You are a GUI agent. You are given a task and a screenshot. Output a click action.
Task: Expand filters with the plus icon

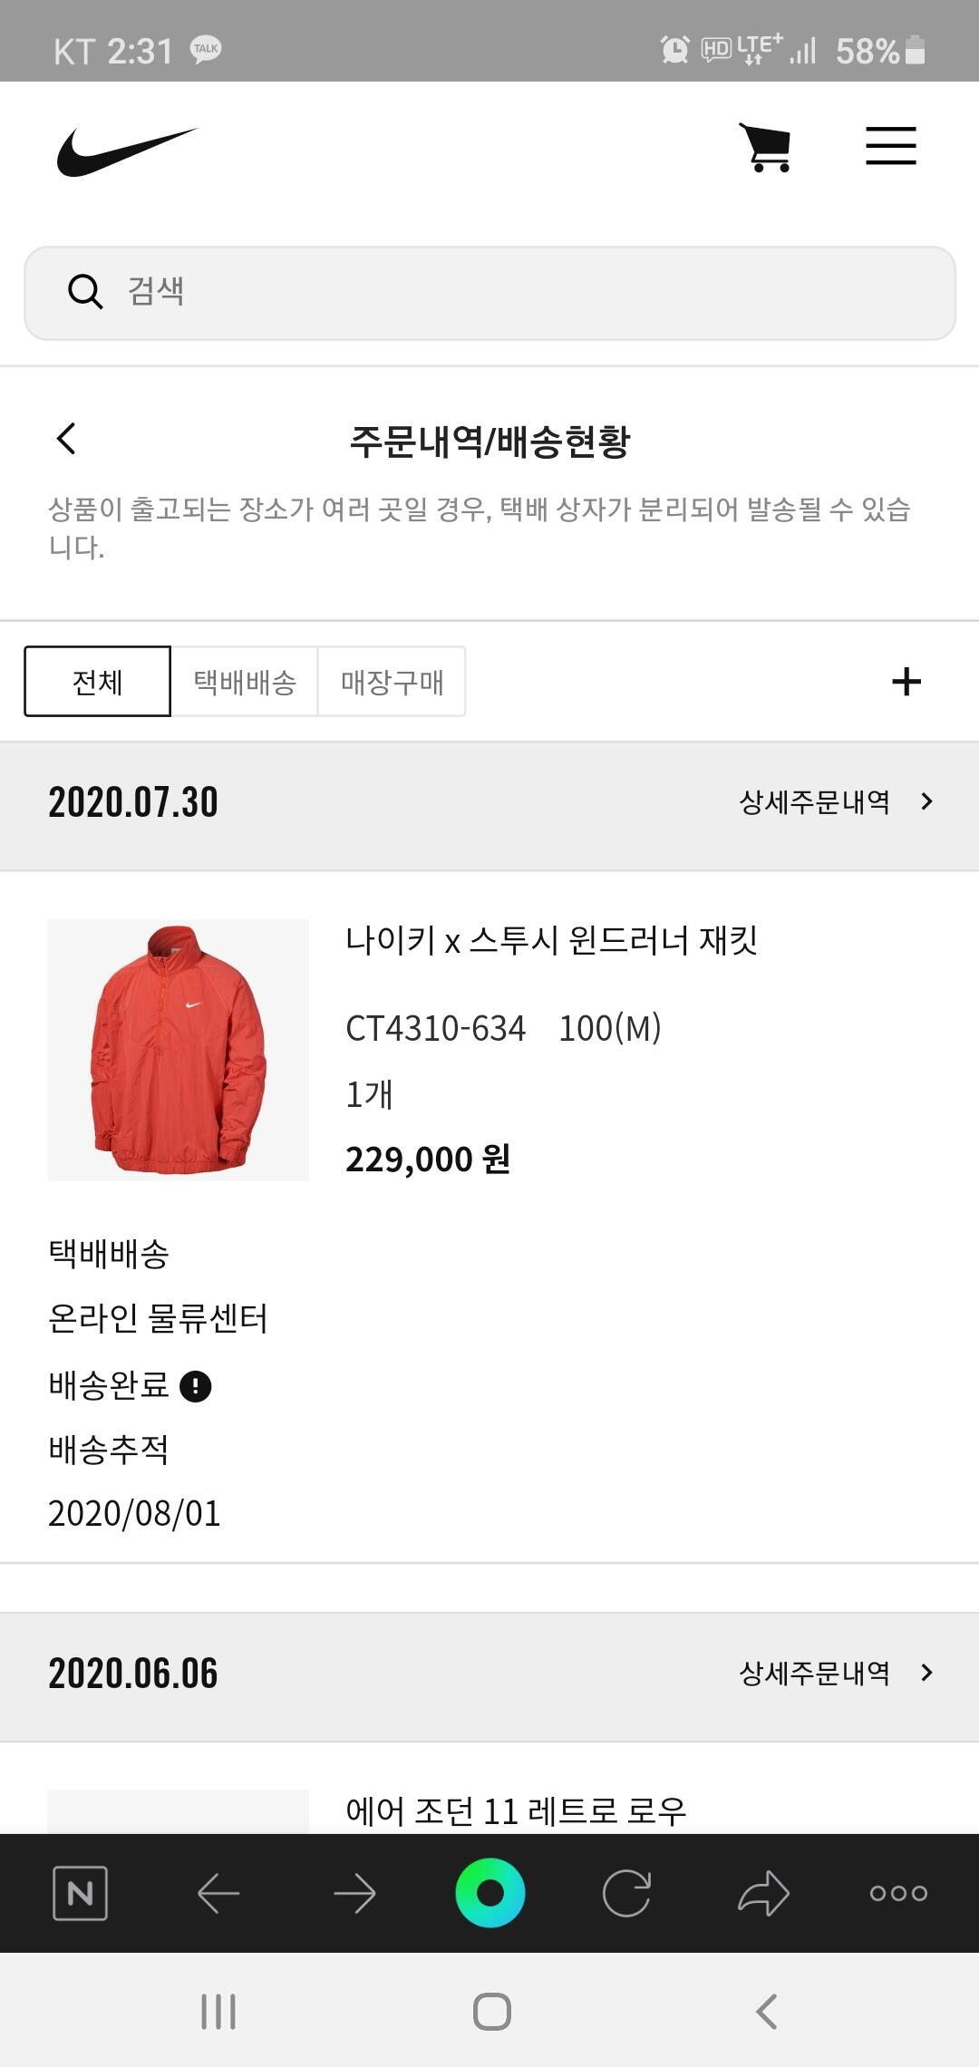tap(906, 682)
